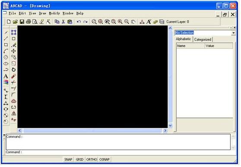Click into the Command input line

(x=121, y=152)
